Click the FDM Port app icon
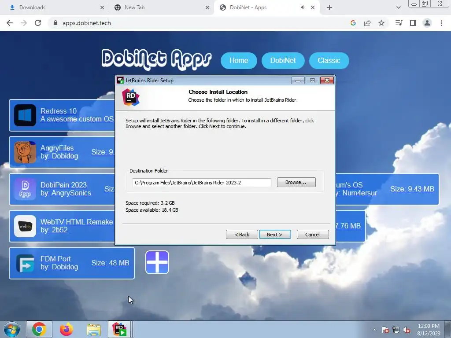 pyautogui.click(x=25, y=263)
